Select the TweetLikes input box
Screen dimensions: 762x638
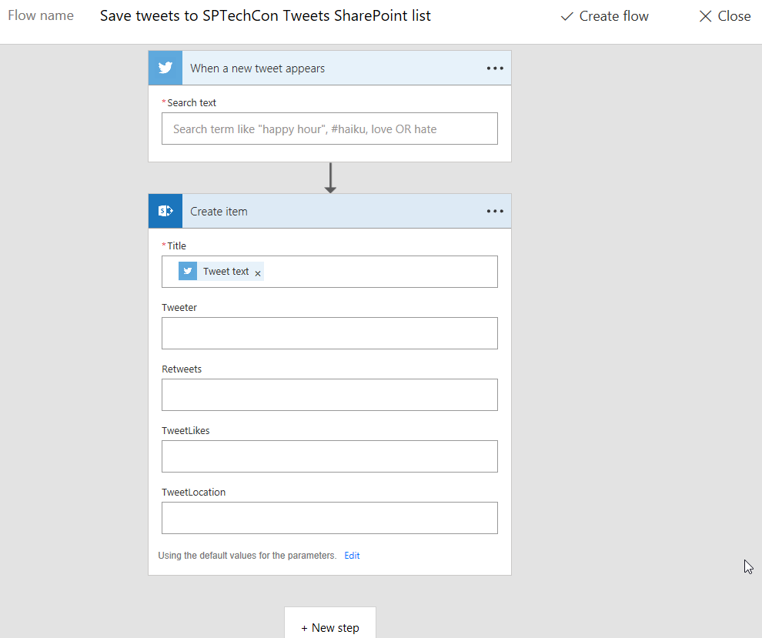(x=329, y=456)
